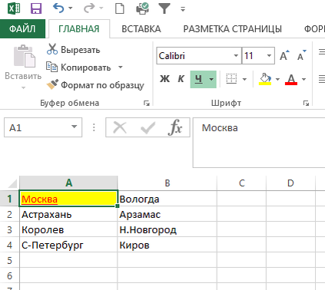
Task: Select row 1 header
Action: (9, 199)
